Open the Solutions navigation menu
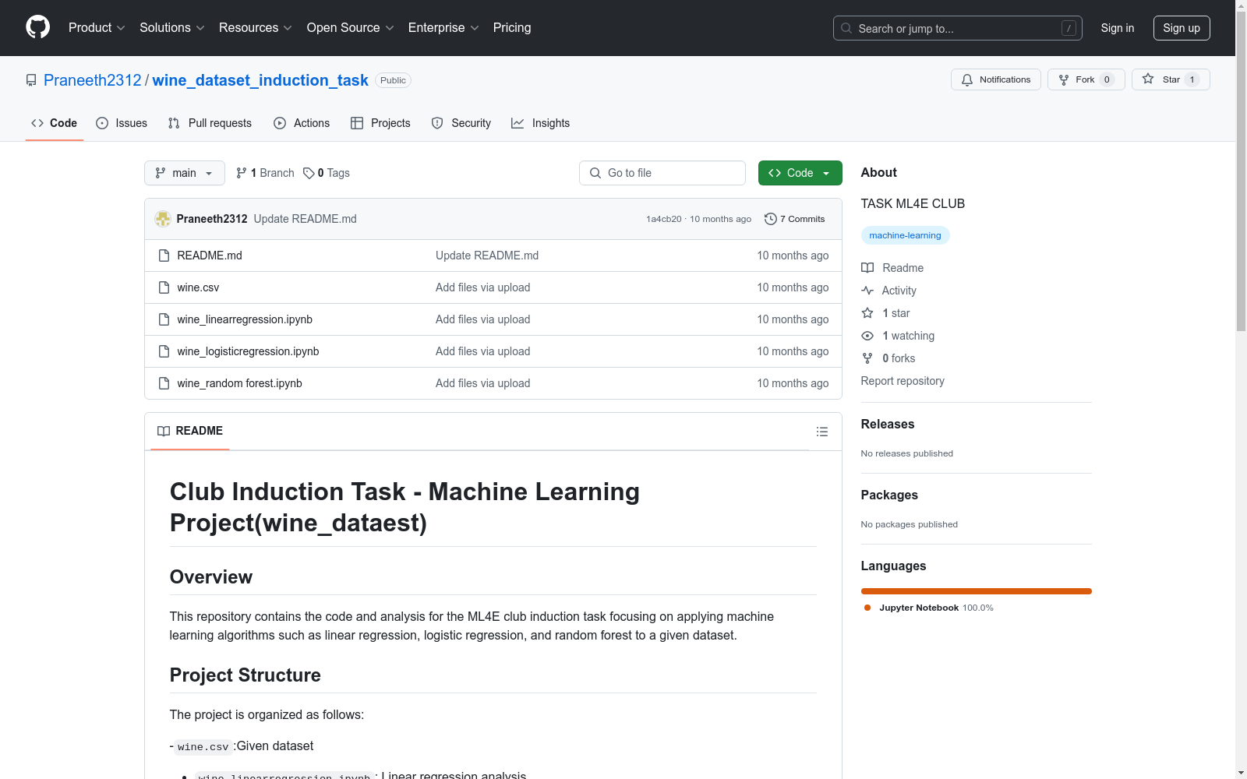 (171, 28)
